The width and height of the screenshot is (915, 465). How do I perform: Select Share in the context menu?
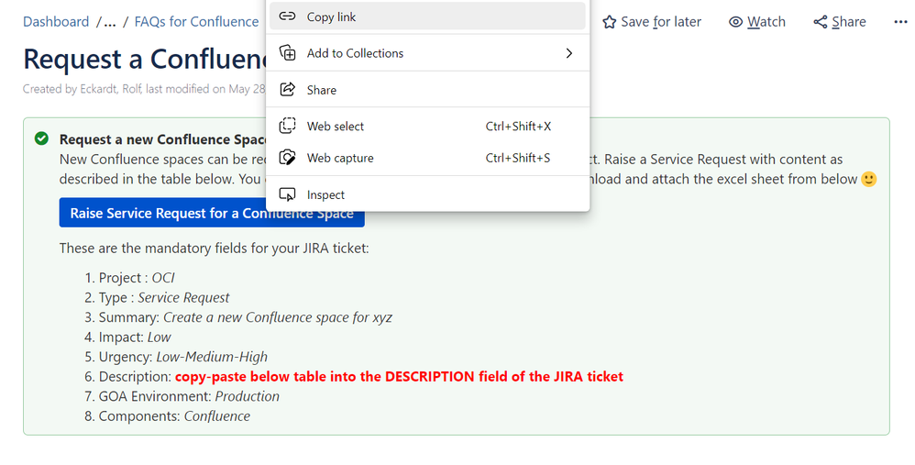(427, 89)
